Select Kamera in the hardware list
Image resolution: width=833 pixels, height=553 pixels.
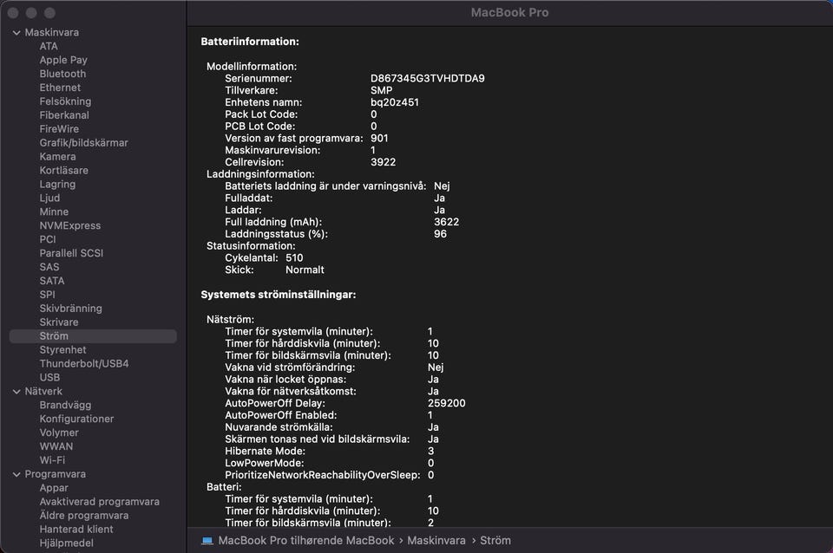pyautogui.click(x=57, y=157)
